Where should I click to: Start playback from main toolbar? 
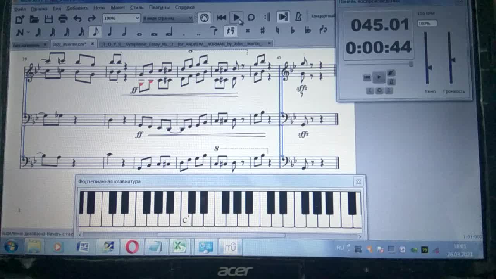[x=236, y=17]
